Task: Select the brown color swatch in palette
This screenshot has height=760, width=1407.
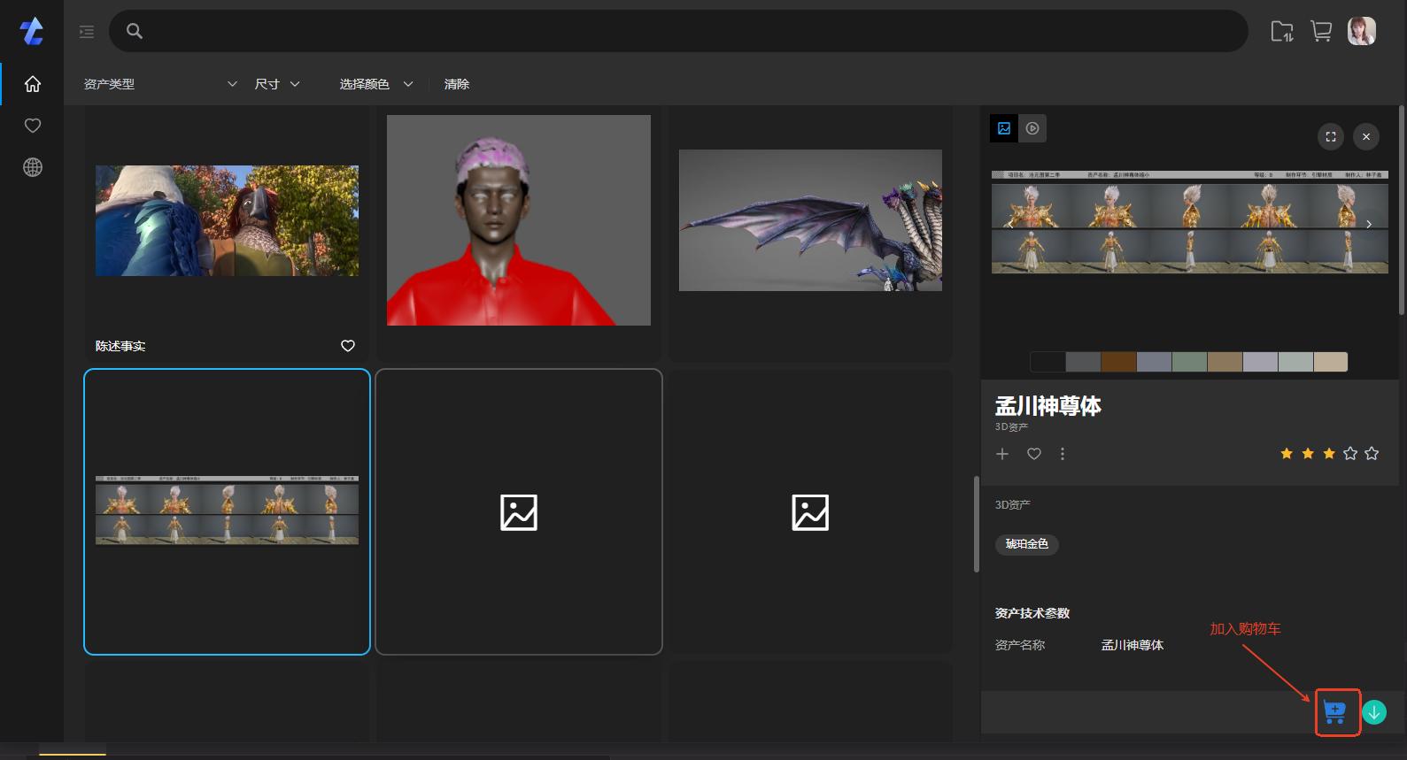Action: point(1118,362)
